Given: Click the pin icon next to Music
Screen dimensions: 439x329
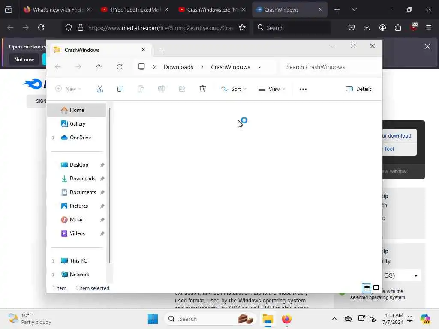Looking at the screenshot, I should coord(102,220).
